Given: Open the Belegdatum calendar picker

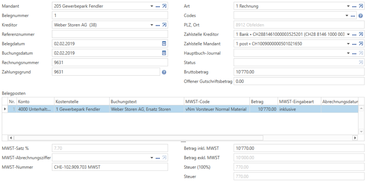Looking at the screenshot, I should click(x=164, y=44).
